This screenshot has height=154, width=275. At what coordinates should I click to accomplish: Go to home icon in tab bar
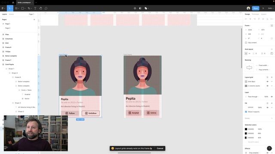click(x=13, y=3)
